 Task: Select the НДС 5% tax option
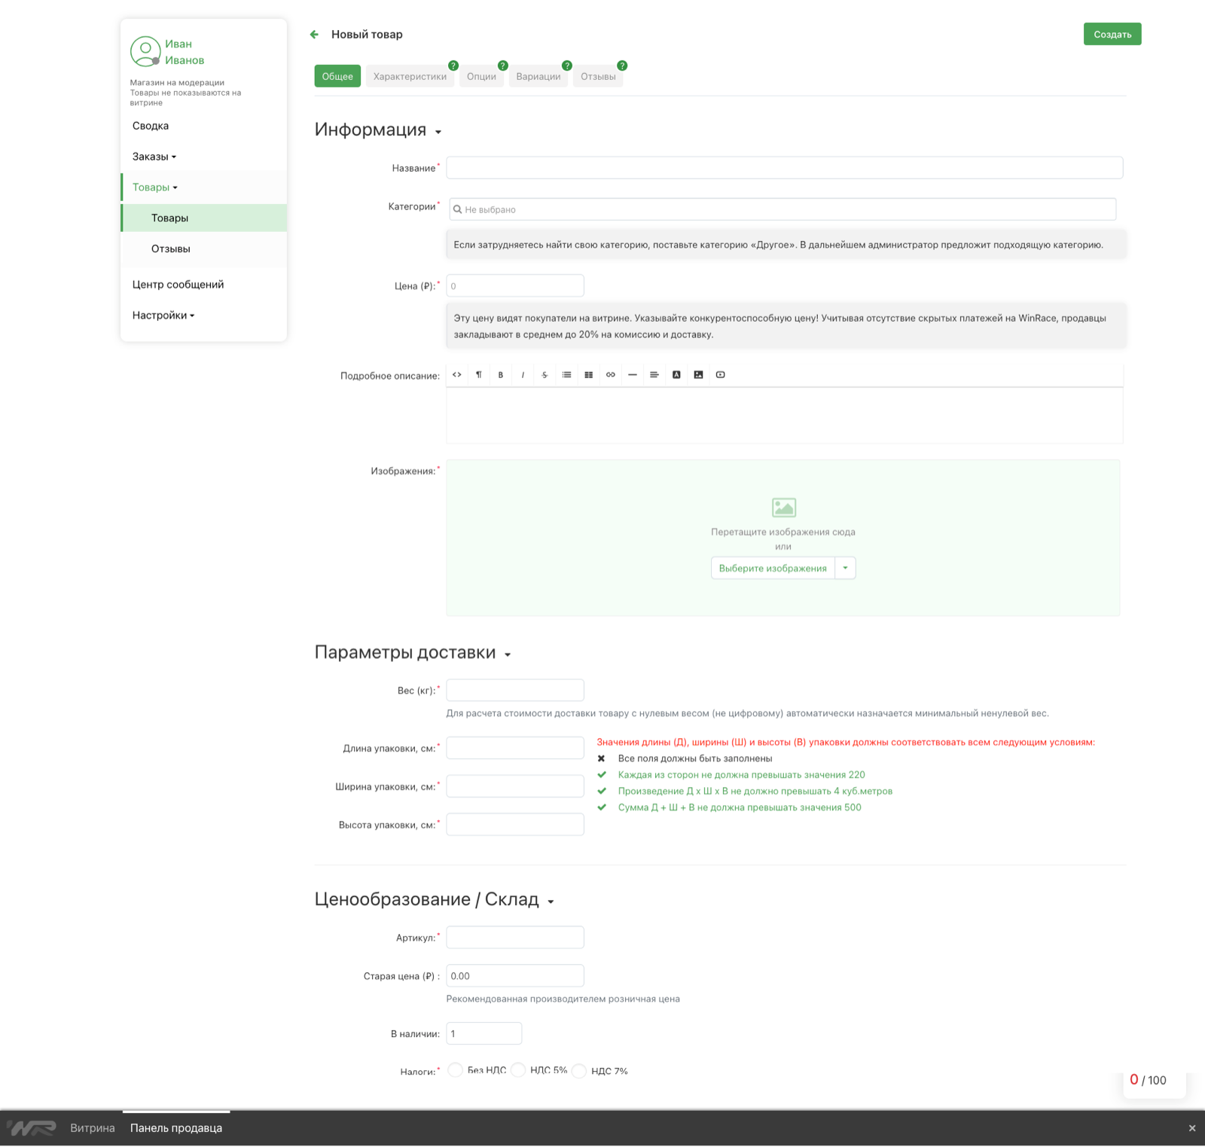click(x=518, y=1070)
